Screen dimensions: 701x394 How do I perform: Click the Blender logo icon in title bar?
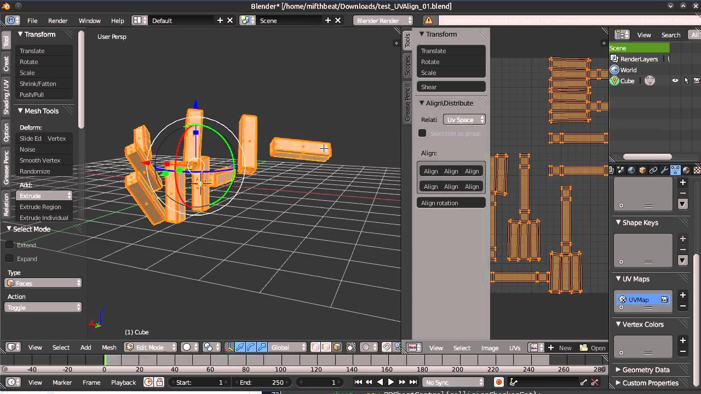(5, 6)
